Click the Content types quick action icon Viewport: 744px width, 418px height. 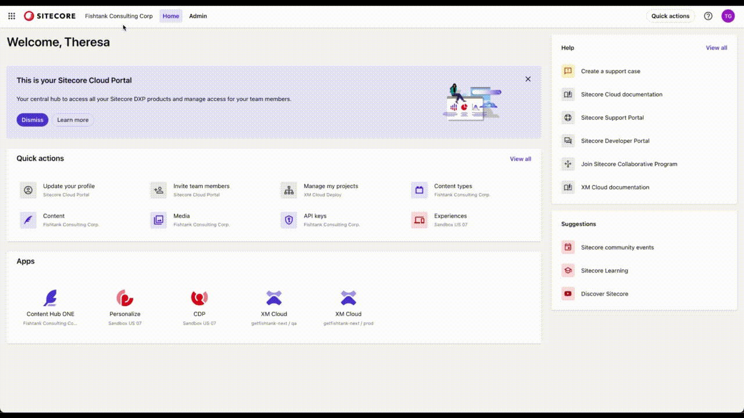(419, 190)
